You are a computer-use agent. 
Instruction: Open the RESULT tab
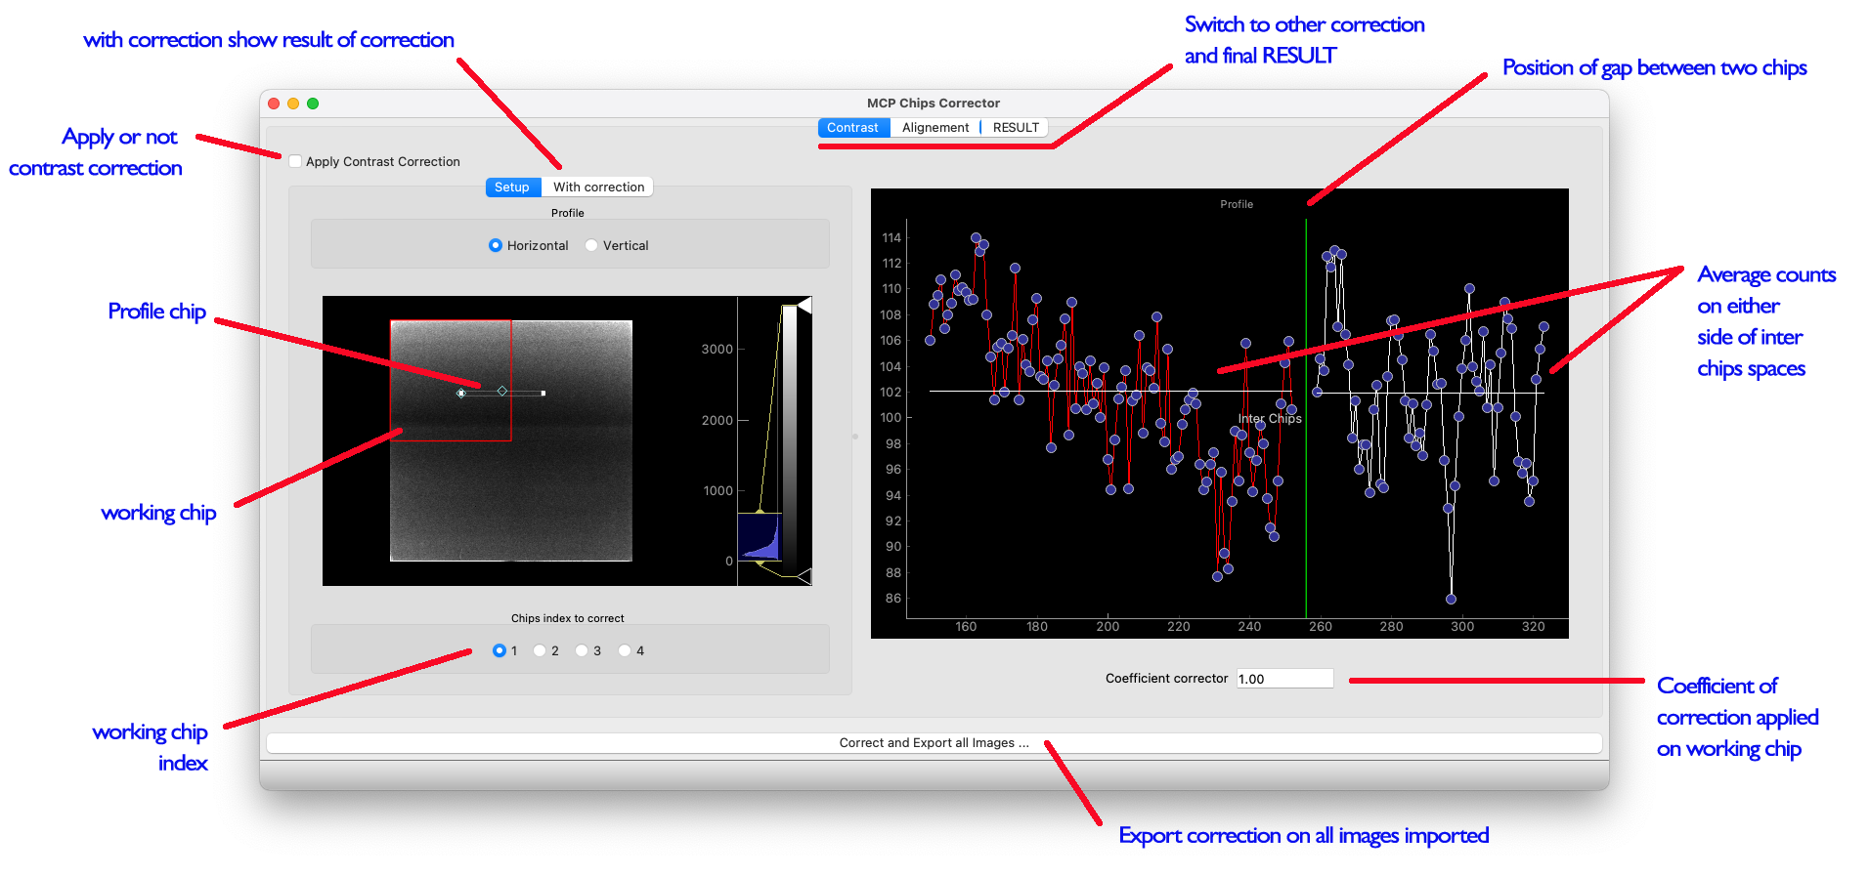click(1015, 128)
